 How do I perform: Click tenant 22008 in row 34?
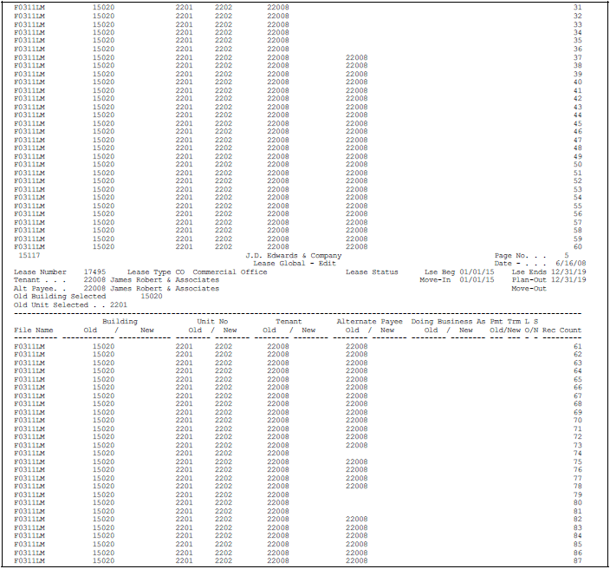click(x=278, y=32)
